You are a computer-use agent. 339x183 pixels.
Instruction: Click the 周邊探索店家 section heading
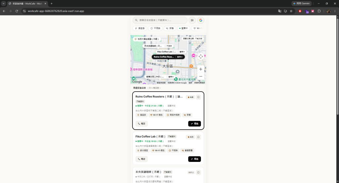pyautogui.click(x=139, y=88)
